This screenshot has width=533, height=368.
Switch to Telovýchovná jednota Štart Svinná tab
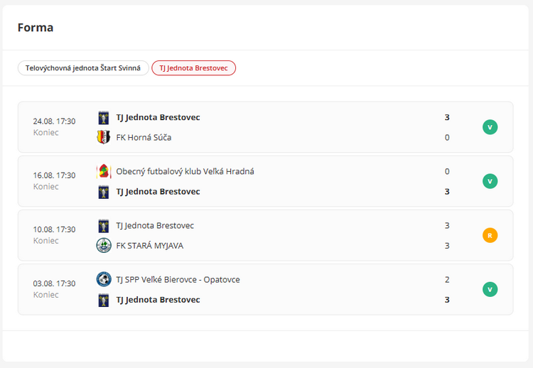pos(83,68)
